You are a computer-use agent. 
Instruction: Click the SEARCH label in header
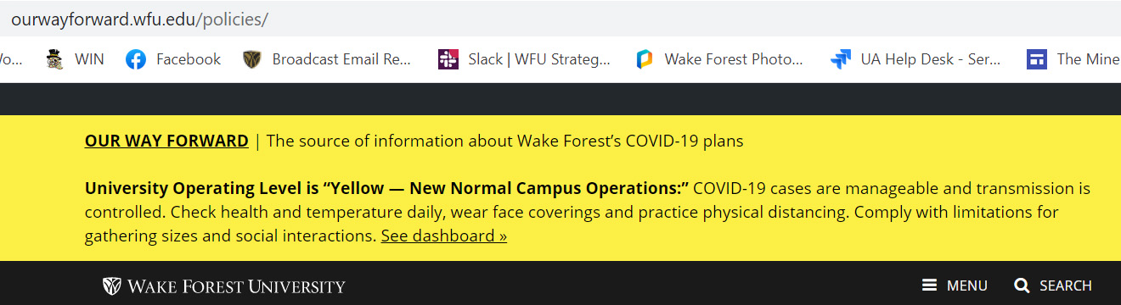(1066, 286)
